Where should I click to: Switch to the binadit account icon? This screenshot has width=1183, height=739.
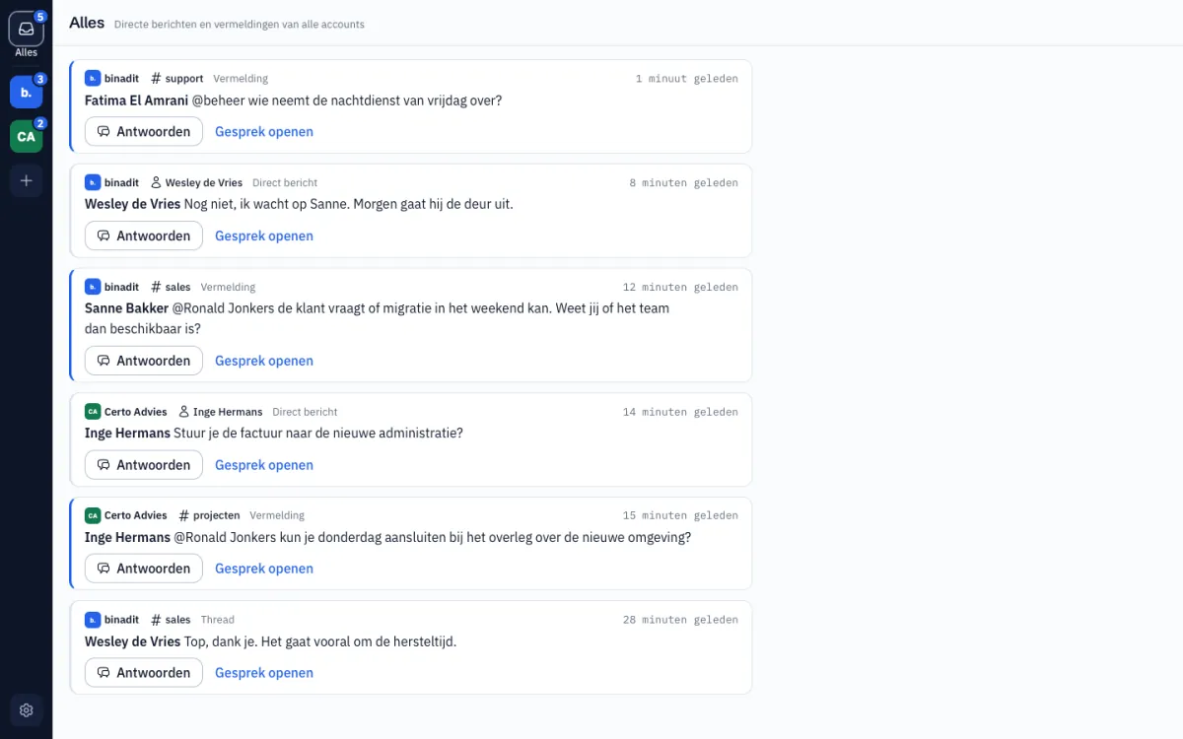tap(26, 92)
